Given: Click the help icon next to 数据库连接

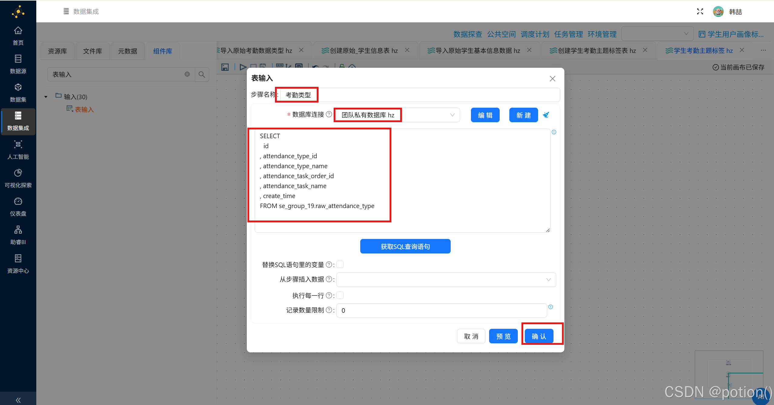Looking at the screenshot, I should 329,114.
